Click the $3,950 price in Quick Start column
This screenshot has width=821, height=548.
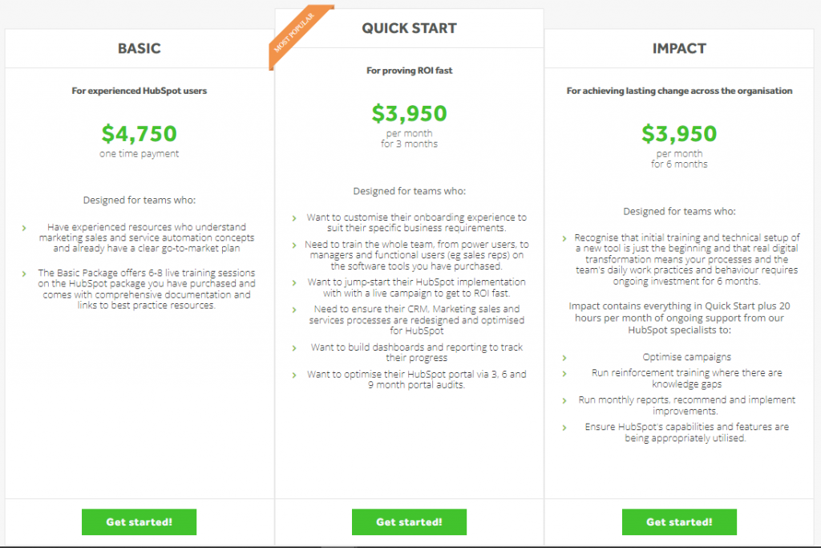(409, 113)
